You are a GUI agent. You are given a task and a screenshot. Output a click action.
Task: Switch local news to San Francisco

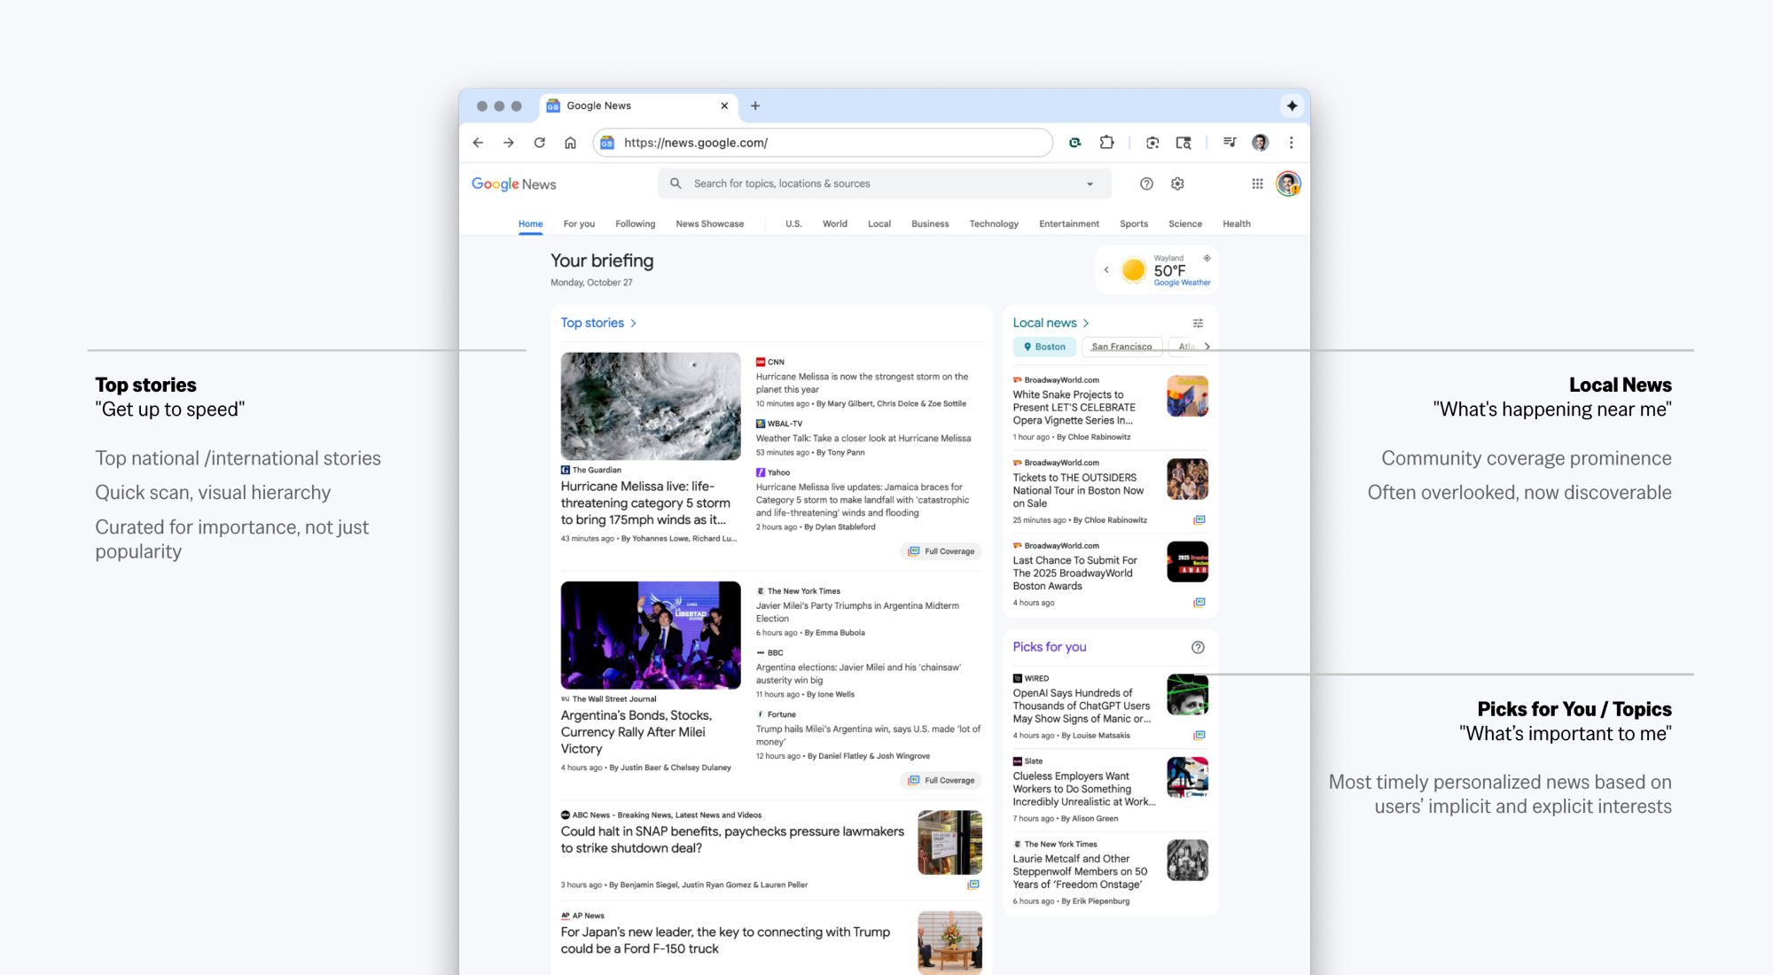[x=1121, y=347]
